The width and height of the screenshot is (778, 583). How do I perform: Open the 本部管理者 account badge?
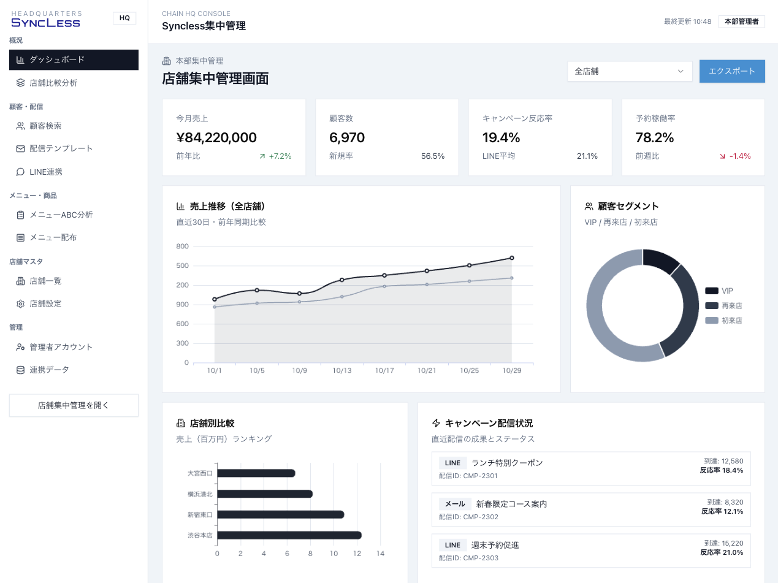741,21
